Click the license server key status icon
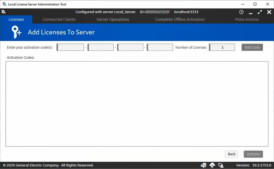274x169 pixels. [204, 165]
